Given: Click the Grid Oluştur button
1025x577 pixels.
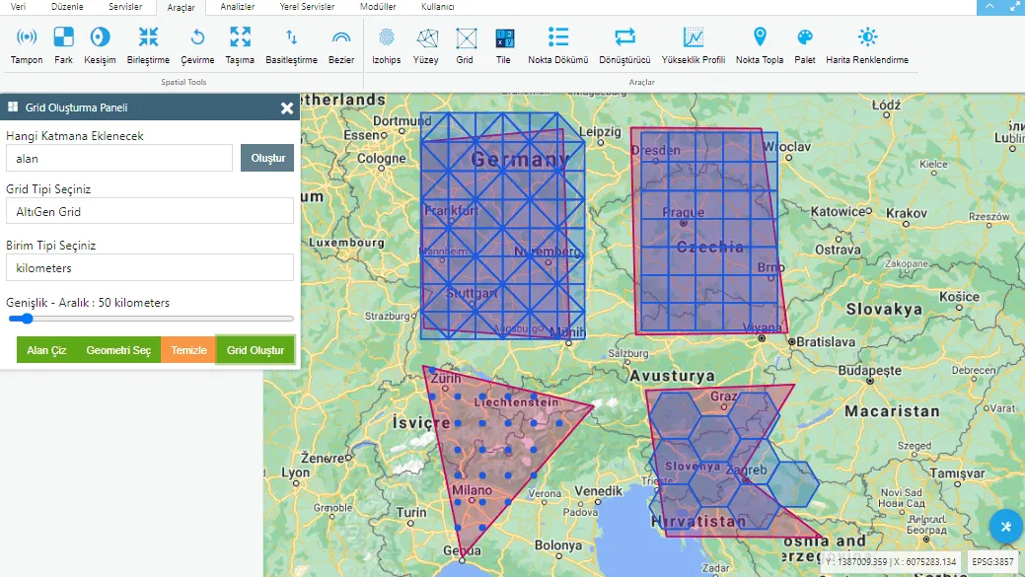Looking at the screenshot, I should click(256, 350).
